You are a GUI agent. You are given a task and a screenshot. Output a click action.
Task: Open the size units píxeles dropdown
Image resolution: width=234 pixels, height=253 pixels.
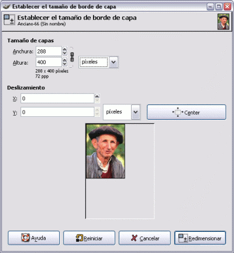tap(98, 62)
